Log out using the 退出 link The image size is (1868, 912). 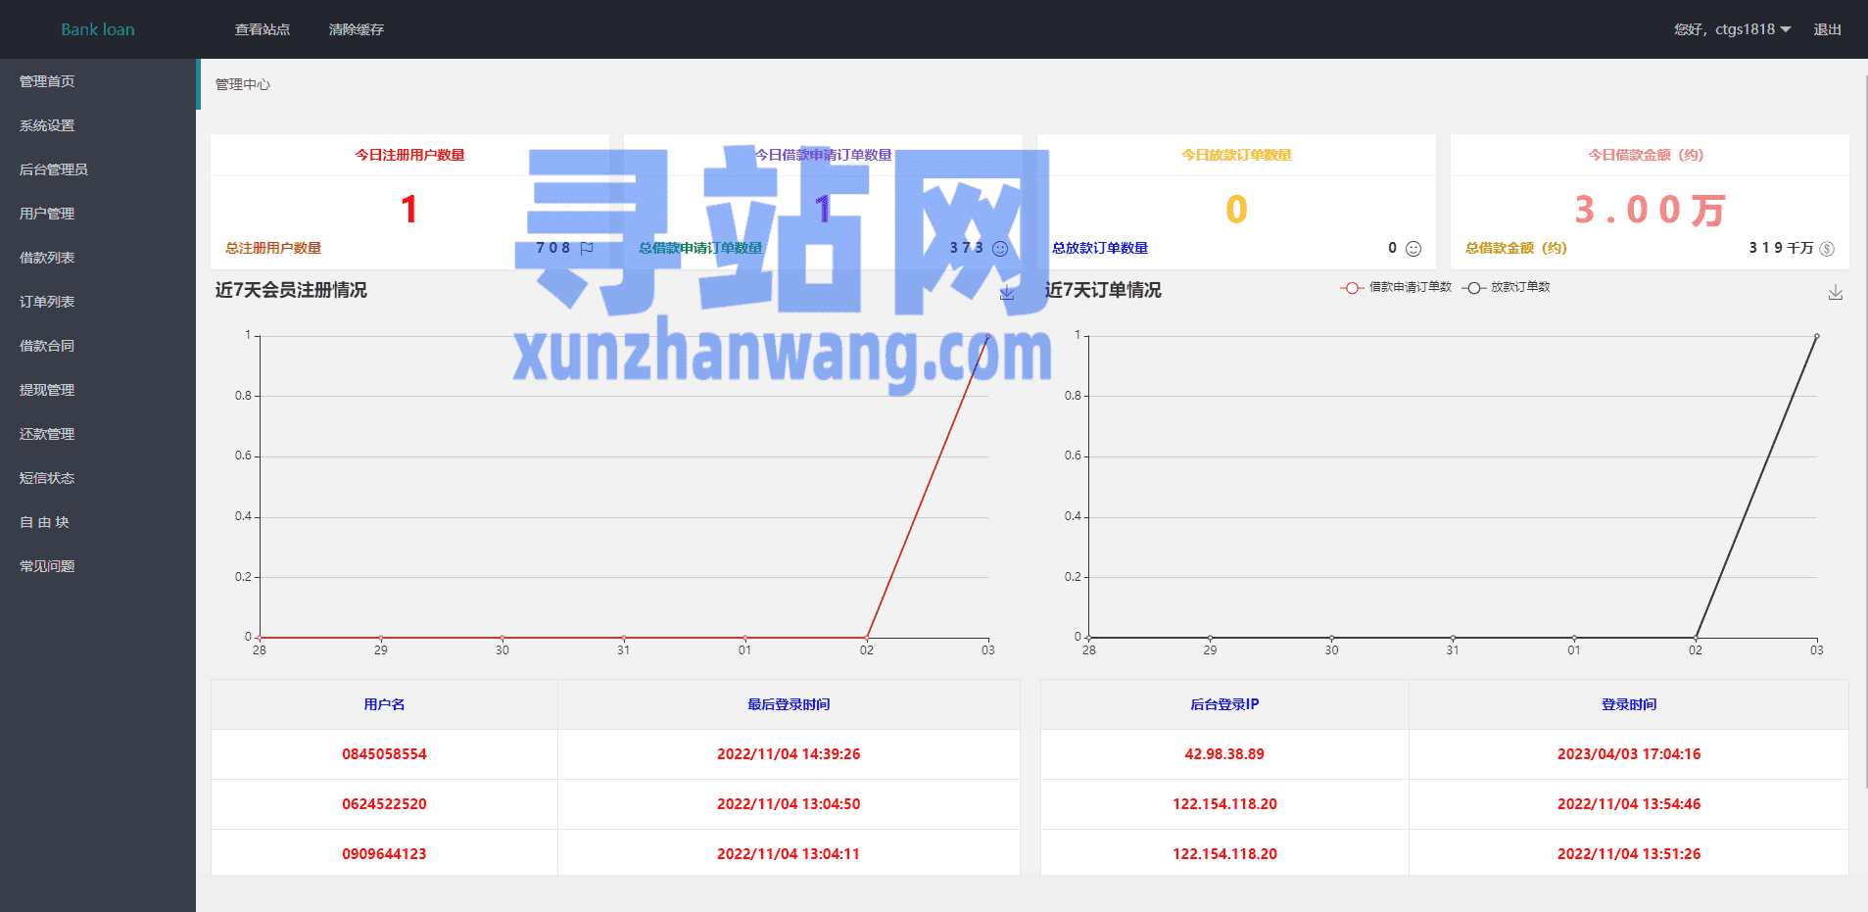click(x=1827, y=29)
